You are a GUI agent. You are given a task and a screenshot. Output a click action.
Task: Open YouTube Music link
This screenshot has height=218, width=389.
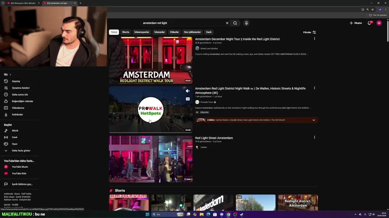click(x=19, y=167)
